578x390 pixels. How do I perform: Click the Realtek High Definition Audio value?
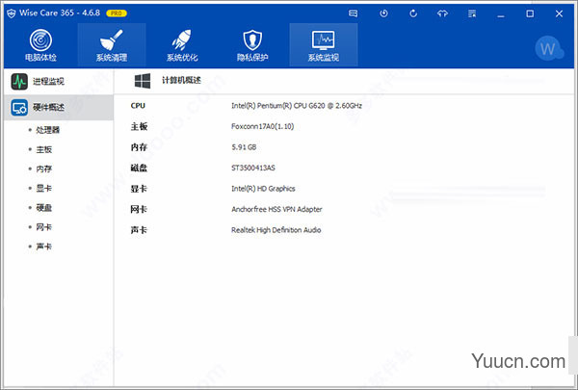[x=276, y=230]
